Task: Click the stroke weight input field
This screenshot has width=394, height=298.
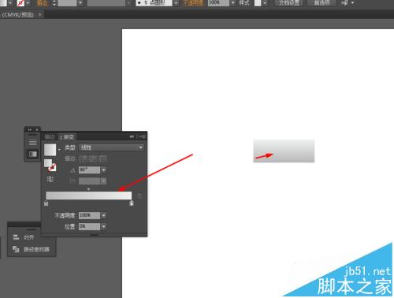Action: click(x=67, y=3)
